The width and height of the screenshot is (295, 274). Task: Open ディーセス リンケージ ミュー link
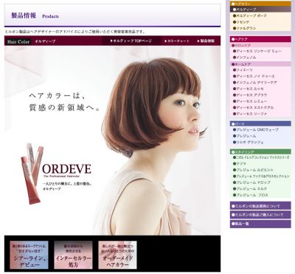click(x=257, y=51)
